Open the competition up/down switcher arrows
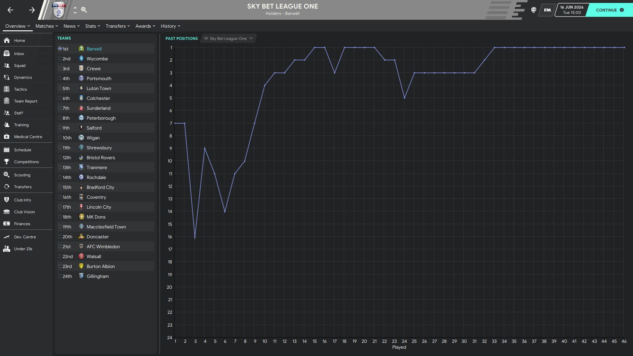The image size is (633, 356). click(x=75, y=10)
